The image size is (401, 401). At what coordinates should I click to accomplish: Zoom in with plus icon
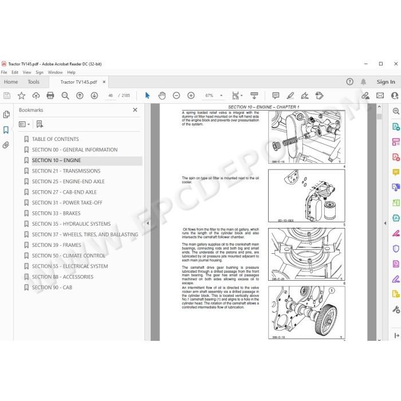pyautogui.click(x=191, y=96)
